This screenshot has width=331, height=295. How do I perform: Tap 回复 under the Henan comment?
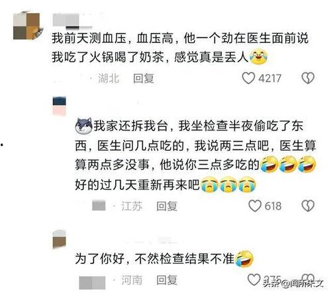tap(167, 280)
